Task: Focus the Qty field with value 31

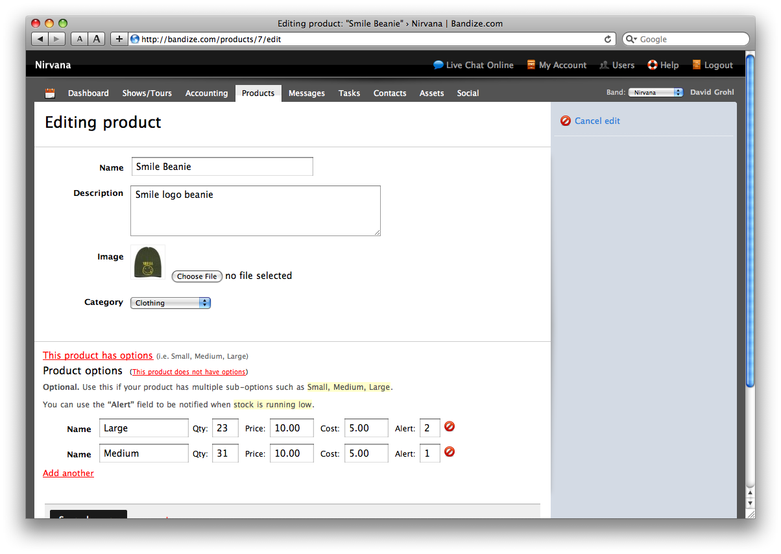Action: (225, 453)
